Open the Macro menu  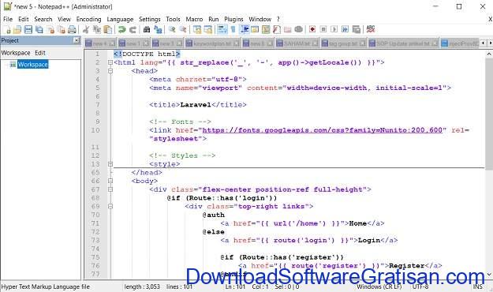click(194, 19)
